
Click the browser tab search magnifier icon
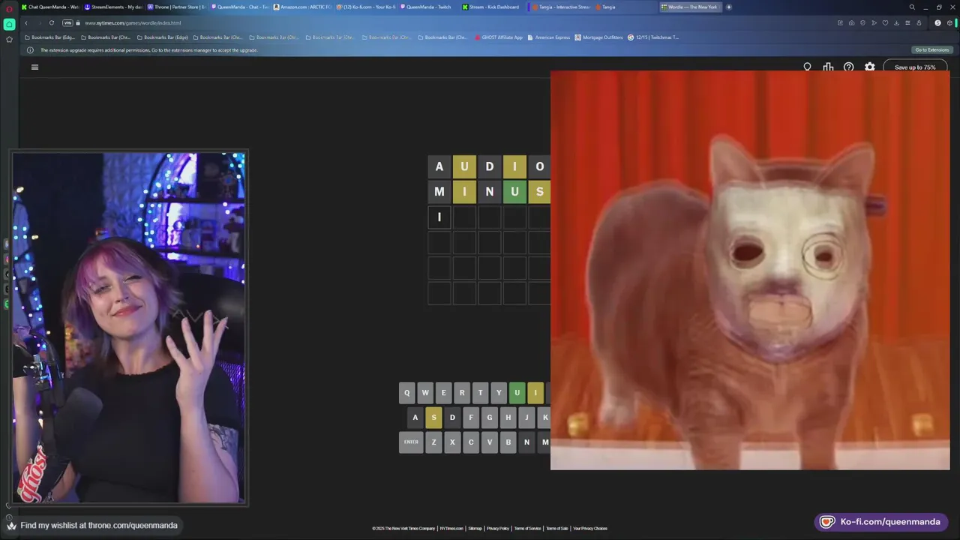912,7
